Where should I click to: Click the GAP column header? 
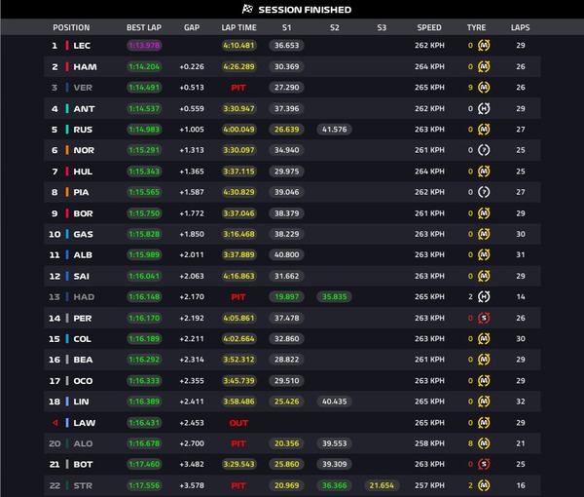click(192, 27)
